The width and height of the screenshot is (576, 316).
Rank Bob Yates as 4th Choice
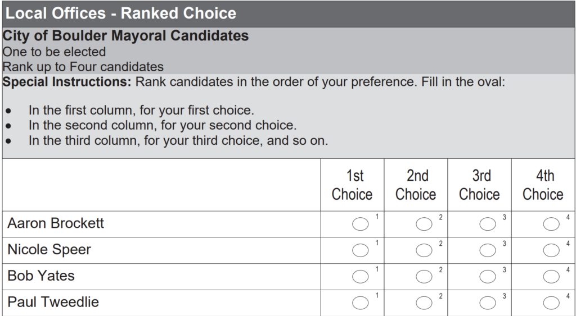point(551,277)
